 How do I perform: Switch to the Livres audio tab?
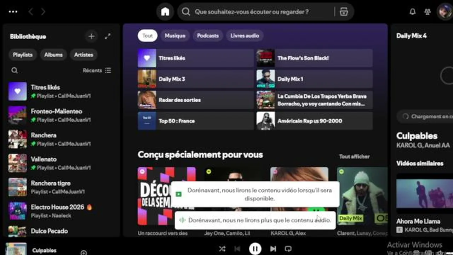pyautogui.click(x=245, y=36)
